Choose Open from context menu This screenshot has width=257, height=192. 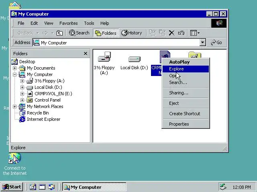click(186, 76)
